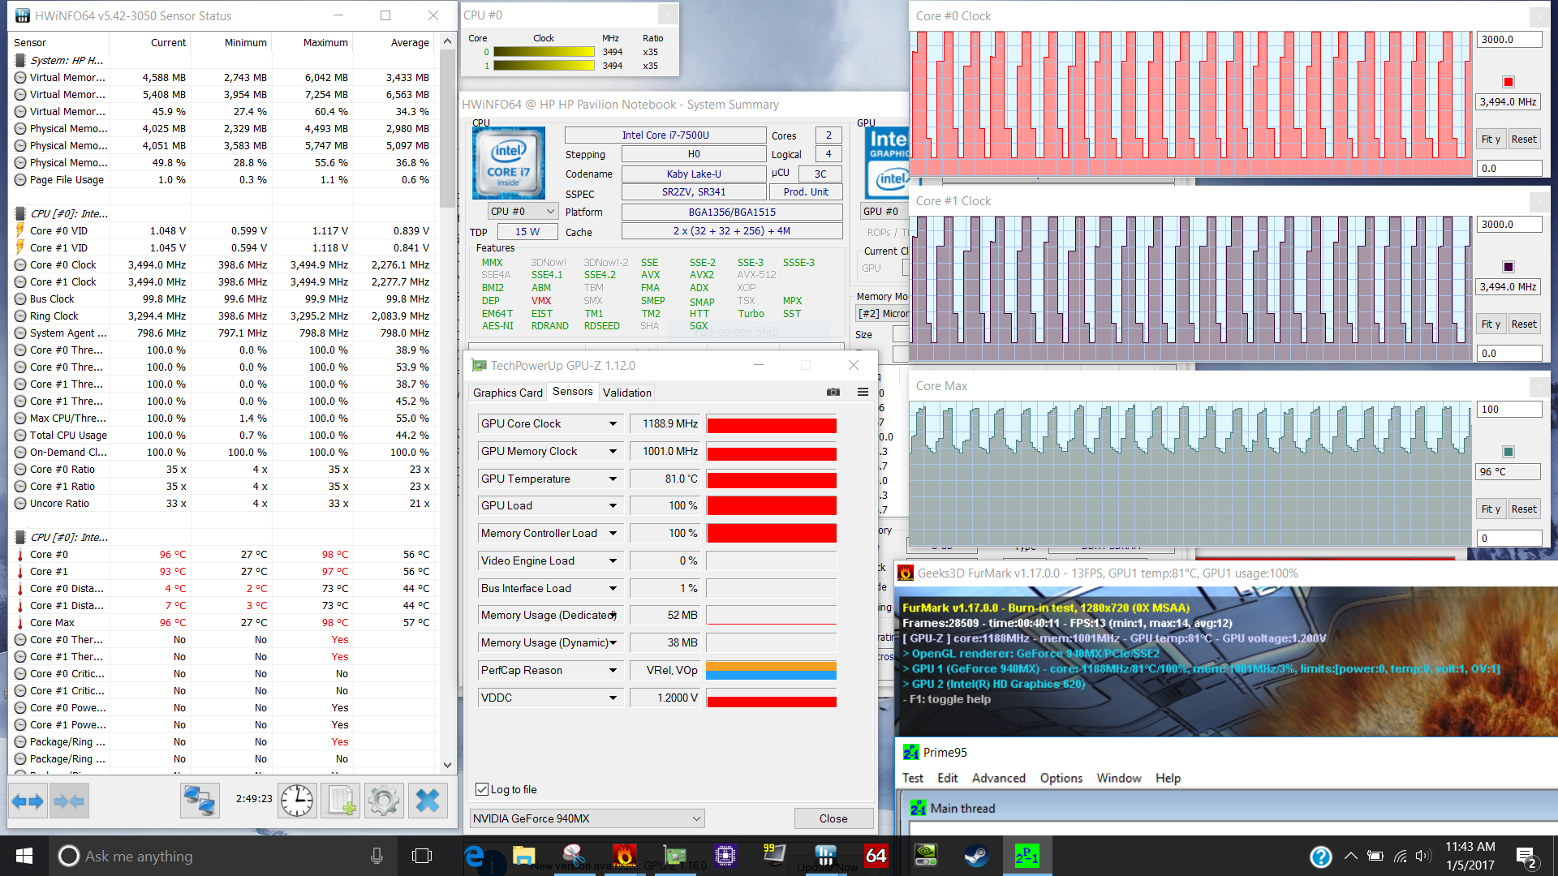The height and width of the screenshot is (876, 1558).
Task: Expand Memory Controller Load dropdown
Action: click(x=613, y=533)
